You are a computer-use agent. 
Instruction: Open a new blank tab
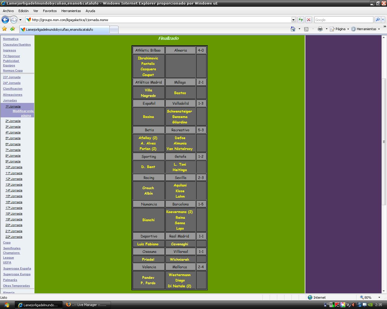tap(114, 30)
